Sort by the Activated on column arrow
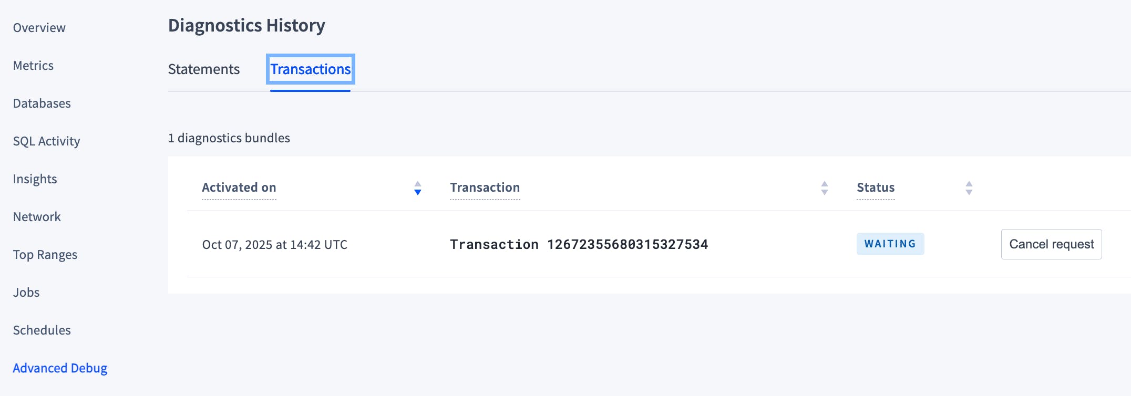 (418, 187)
